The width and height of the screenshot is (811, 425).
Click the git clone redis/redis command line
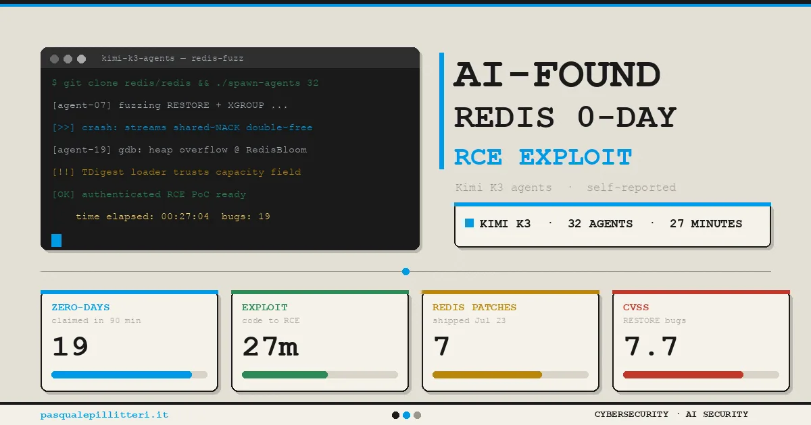(185, 83)
